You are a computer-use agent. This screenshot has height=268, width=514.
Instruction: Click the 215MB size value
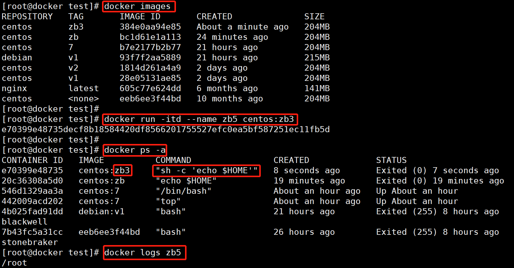317,58
